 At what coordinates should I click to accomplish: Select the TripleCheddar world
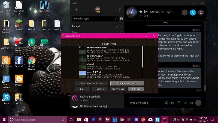click(x=110, y=58)
